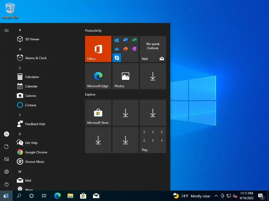Open the taskbar Search icon
This screenshot has height=201, width=269.
[x=19, y=196]
